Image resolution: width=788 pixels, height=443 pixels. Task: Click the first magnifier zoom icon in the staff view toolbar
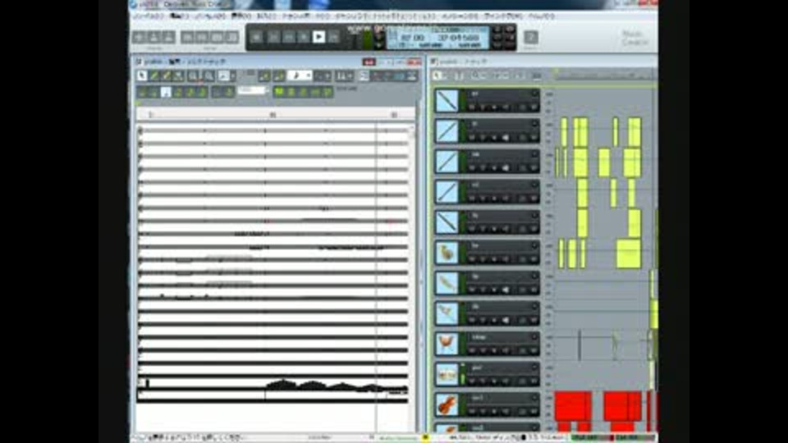tap(194, 75)
